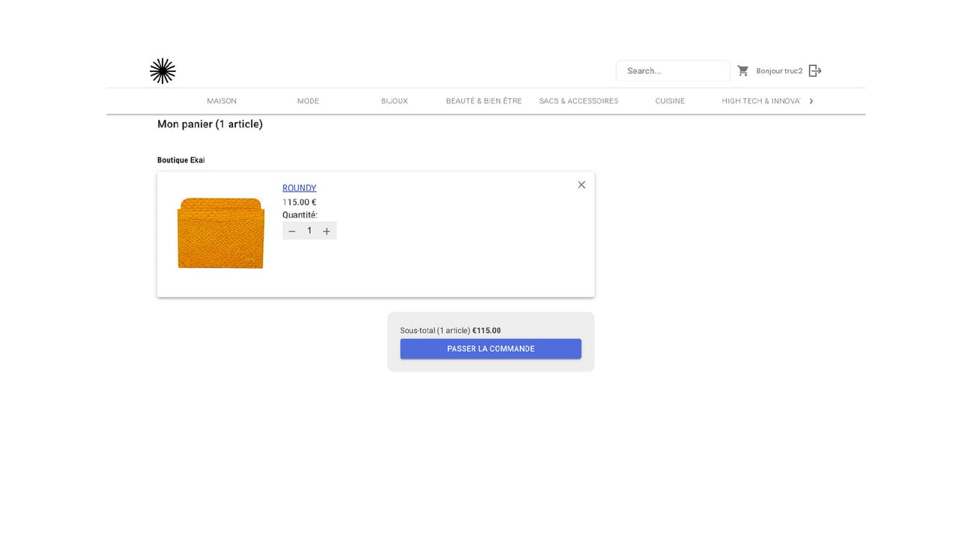Viewport: 959px width, 539px height.
Task: Open the ROUNDY product link
Action: 299,188
